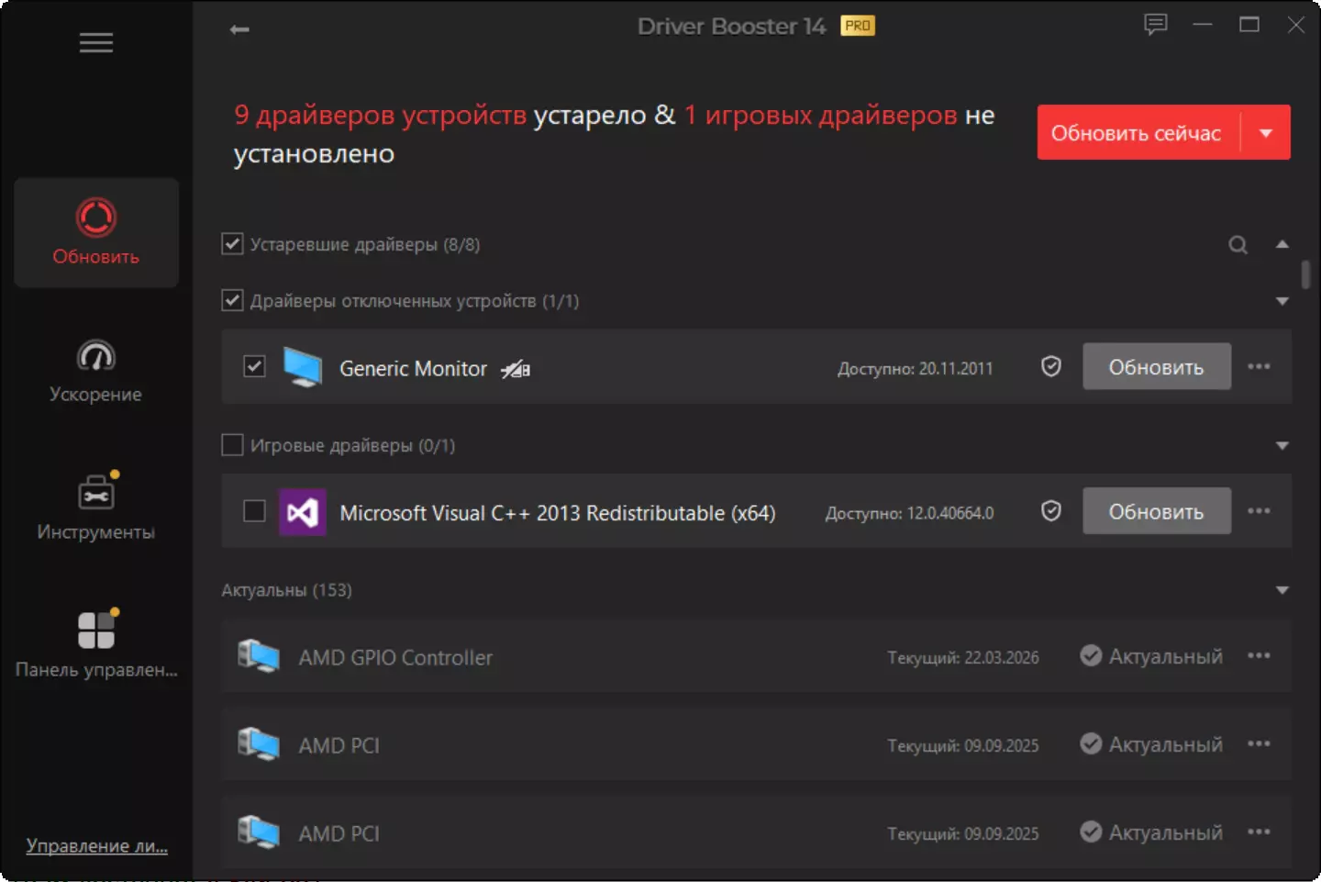The height and width of the screenshot is (882, 1321).
Task: Select the "Generic Monitor" name
Action: tap(414, 369)
